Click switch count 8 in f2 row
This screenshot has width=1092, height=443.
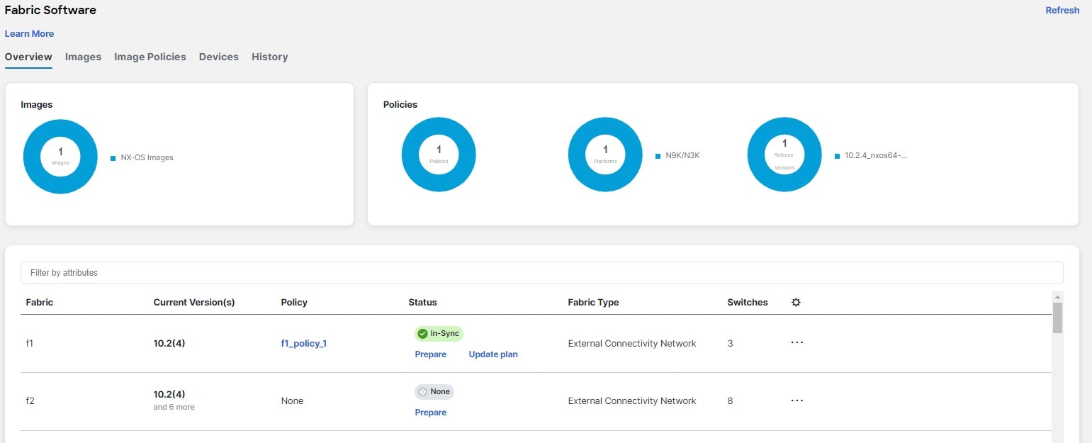pos(731,401)
